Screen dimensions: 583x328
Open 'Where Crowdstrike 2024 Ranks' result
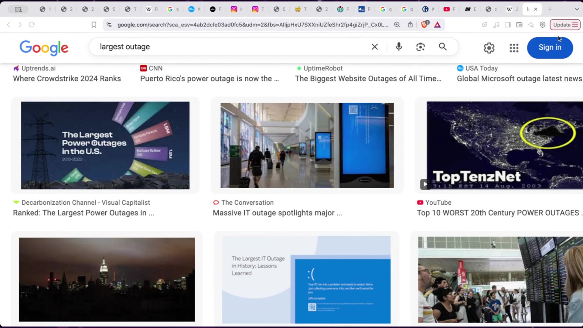[x=67, y=79]
